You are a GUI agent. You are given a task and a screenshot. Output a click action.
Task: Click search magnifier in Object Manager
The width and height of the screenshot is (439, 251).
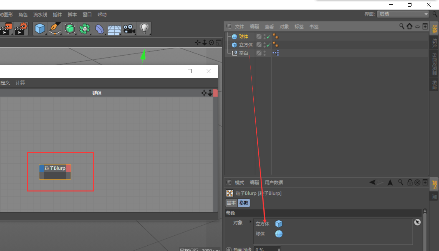pyautogui.click(x=402, y=26)
